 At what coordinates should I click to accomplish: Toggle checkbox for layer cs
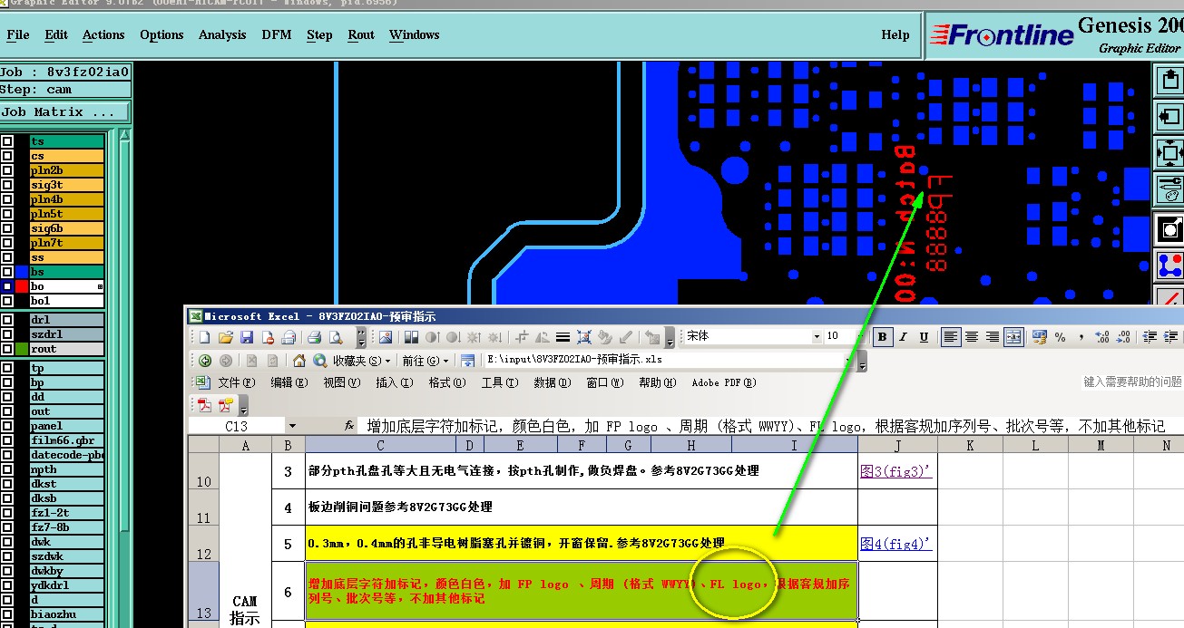7,156
